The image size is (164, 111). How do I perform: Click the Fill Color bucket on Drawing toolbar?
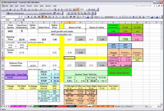coord(147,17)
